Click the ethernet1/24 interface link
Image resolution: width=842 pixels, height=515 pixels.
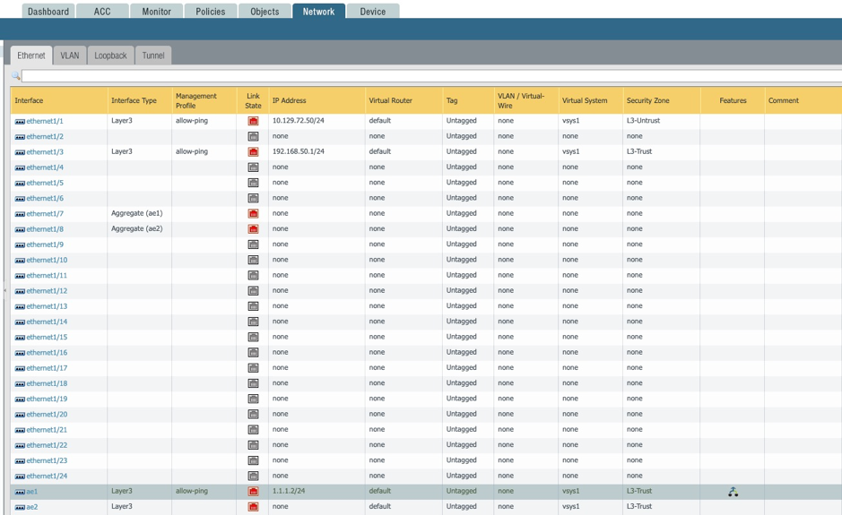coord(47,476)
